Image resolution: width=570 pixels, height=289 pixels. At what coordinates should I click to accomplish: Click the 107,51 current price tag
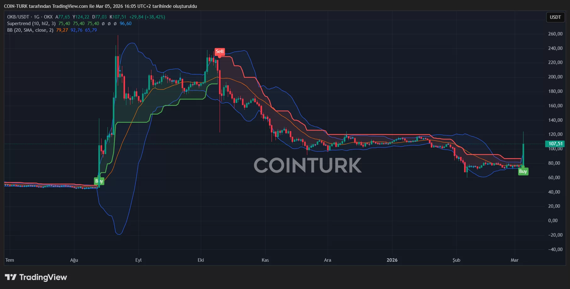pos(555,144)
